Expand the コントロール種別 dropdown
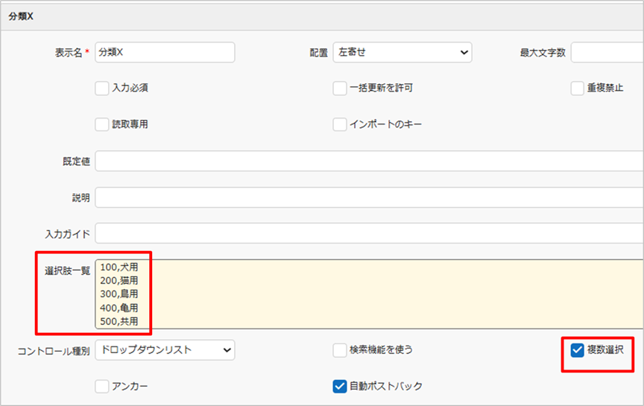Viewport: 644px width, 406px height. coord(164,349)
